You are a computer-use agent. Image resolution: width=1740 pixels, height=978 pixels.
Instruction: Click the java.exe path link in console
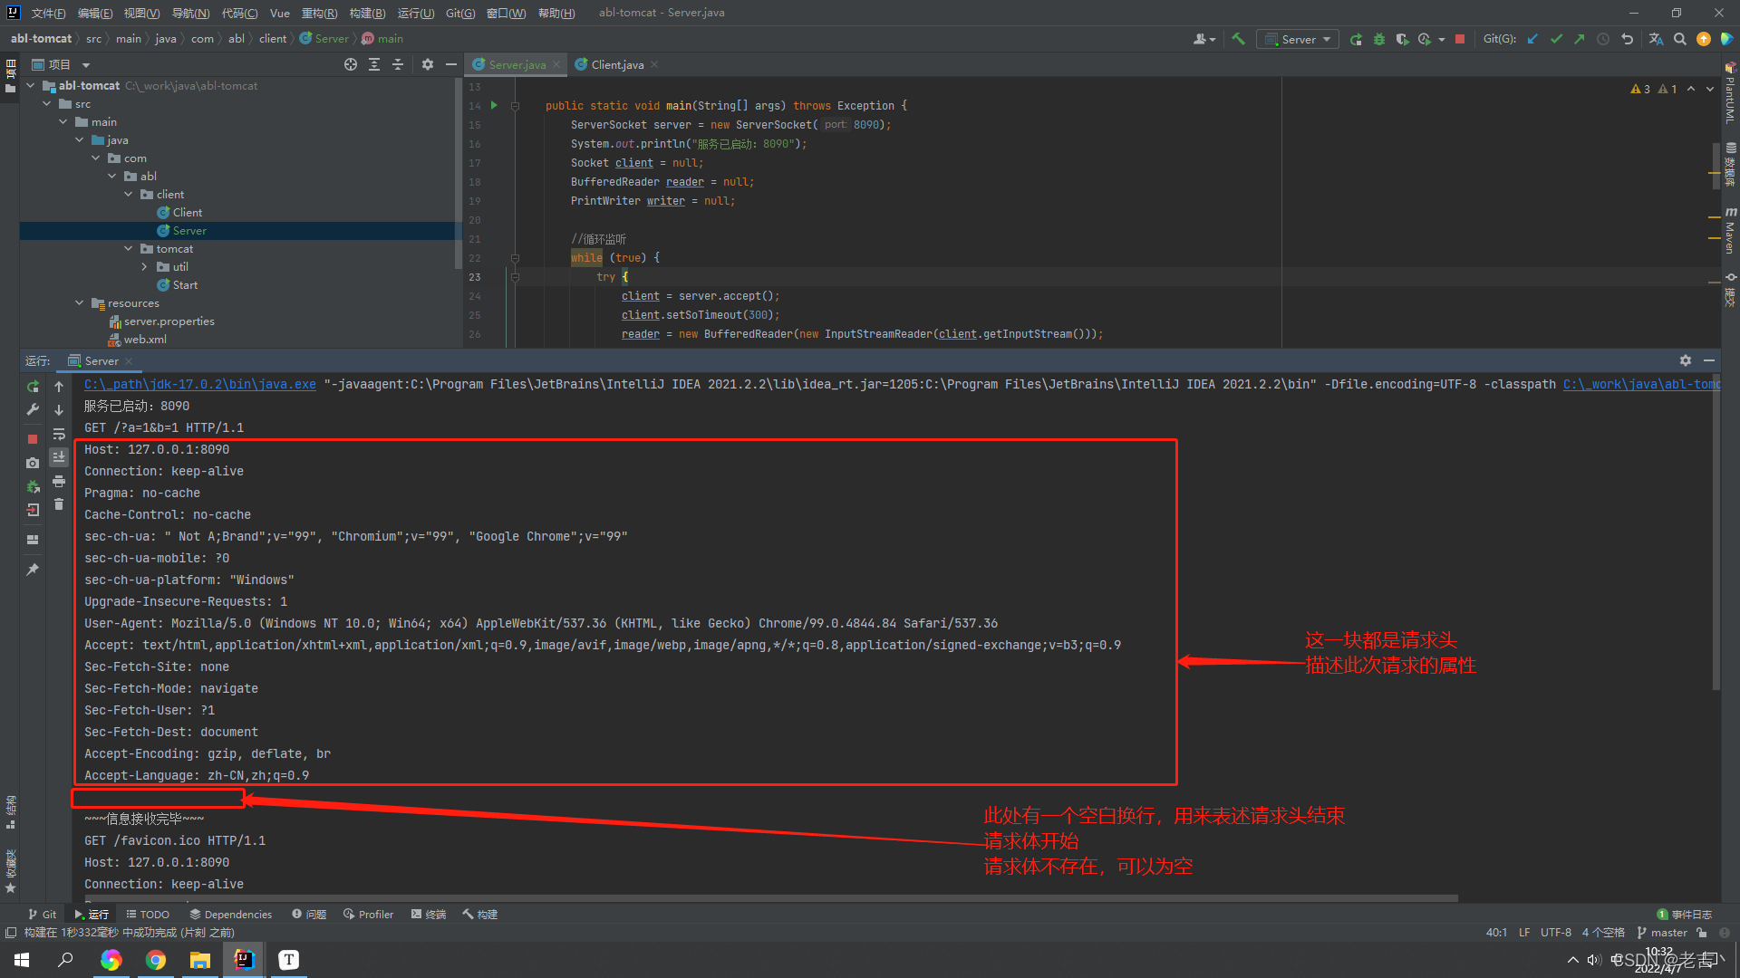tap(199, 385)
